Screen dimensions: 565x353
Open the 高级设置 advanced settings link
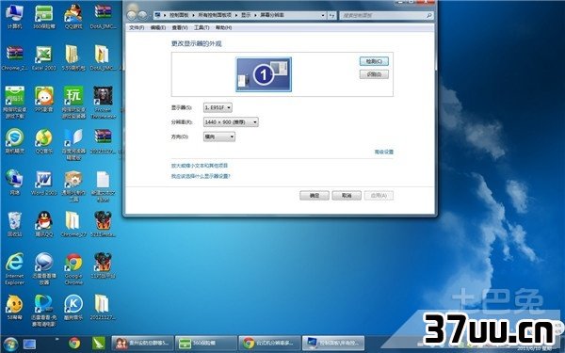[x=384, y=152]
